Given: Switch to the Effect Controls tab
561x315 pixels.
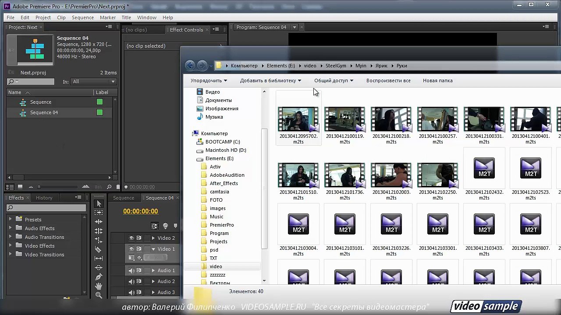Looking at the screenshot, I should 186,30.
